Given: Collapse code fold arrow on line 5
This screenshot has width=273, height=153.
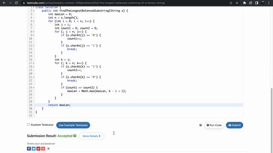Looking at the screenshot, I should (x=34, y=21).
